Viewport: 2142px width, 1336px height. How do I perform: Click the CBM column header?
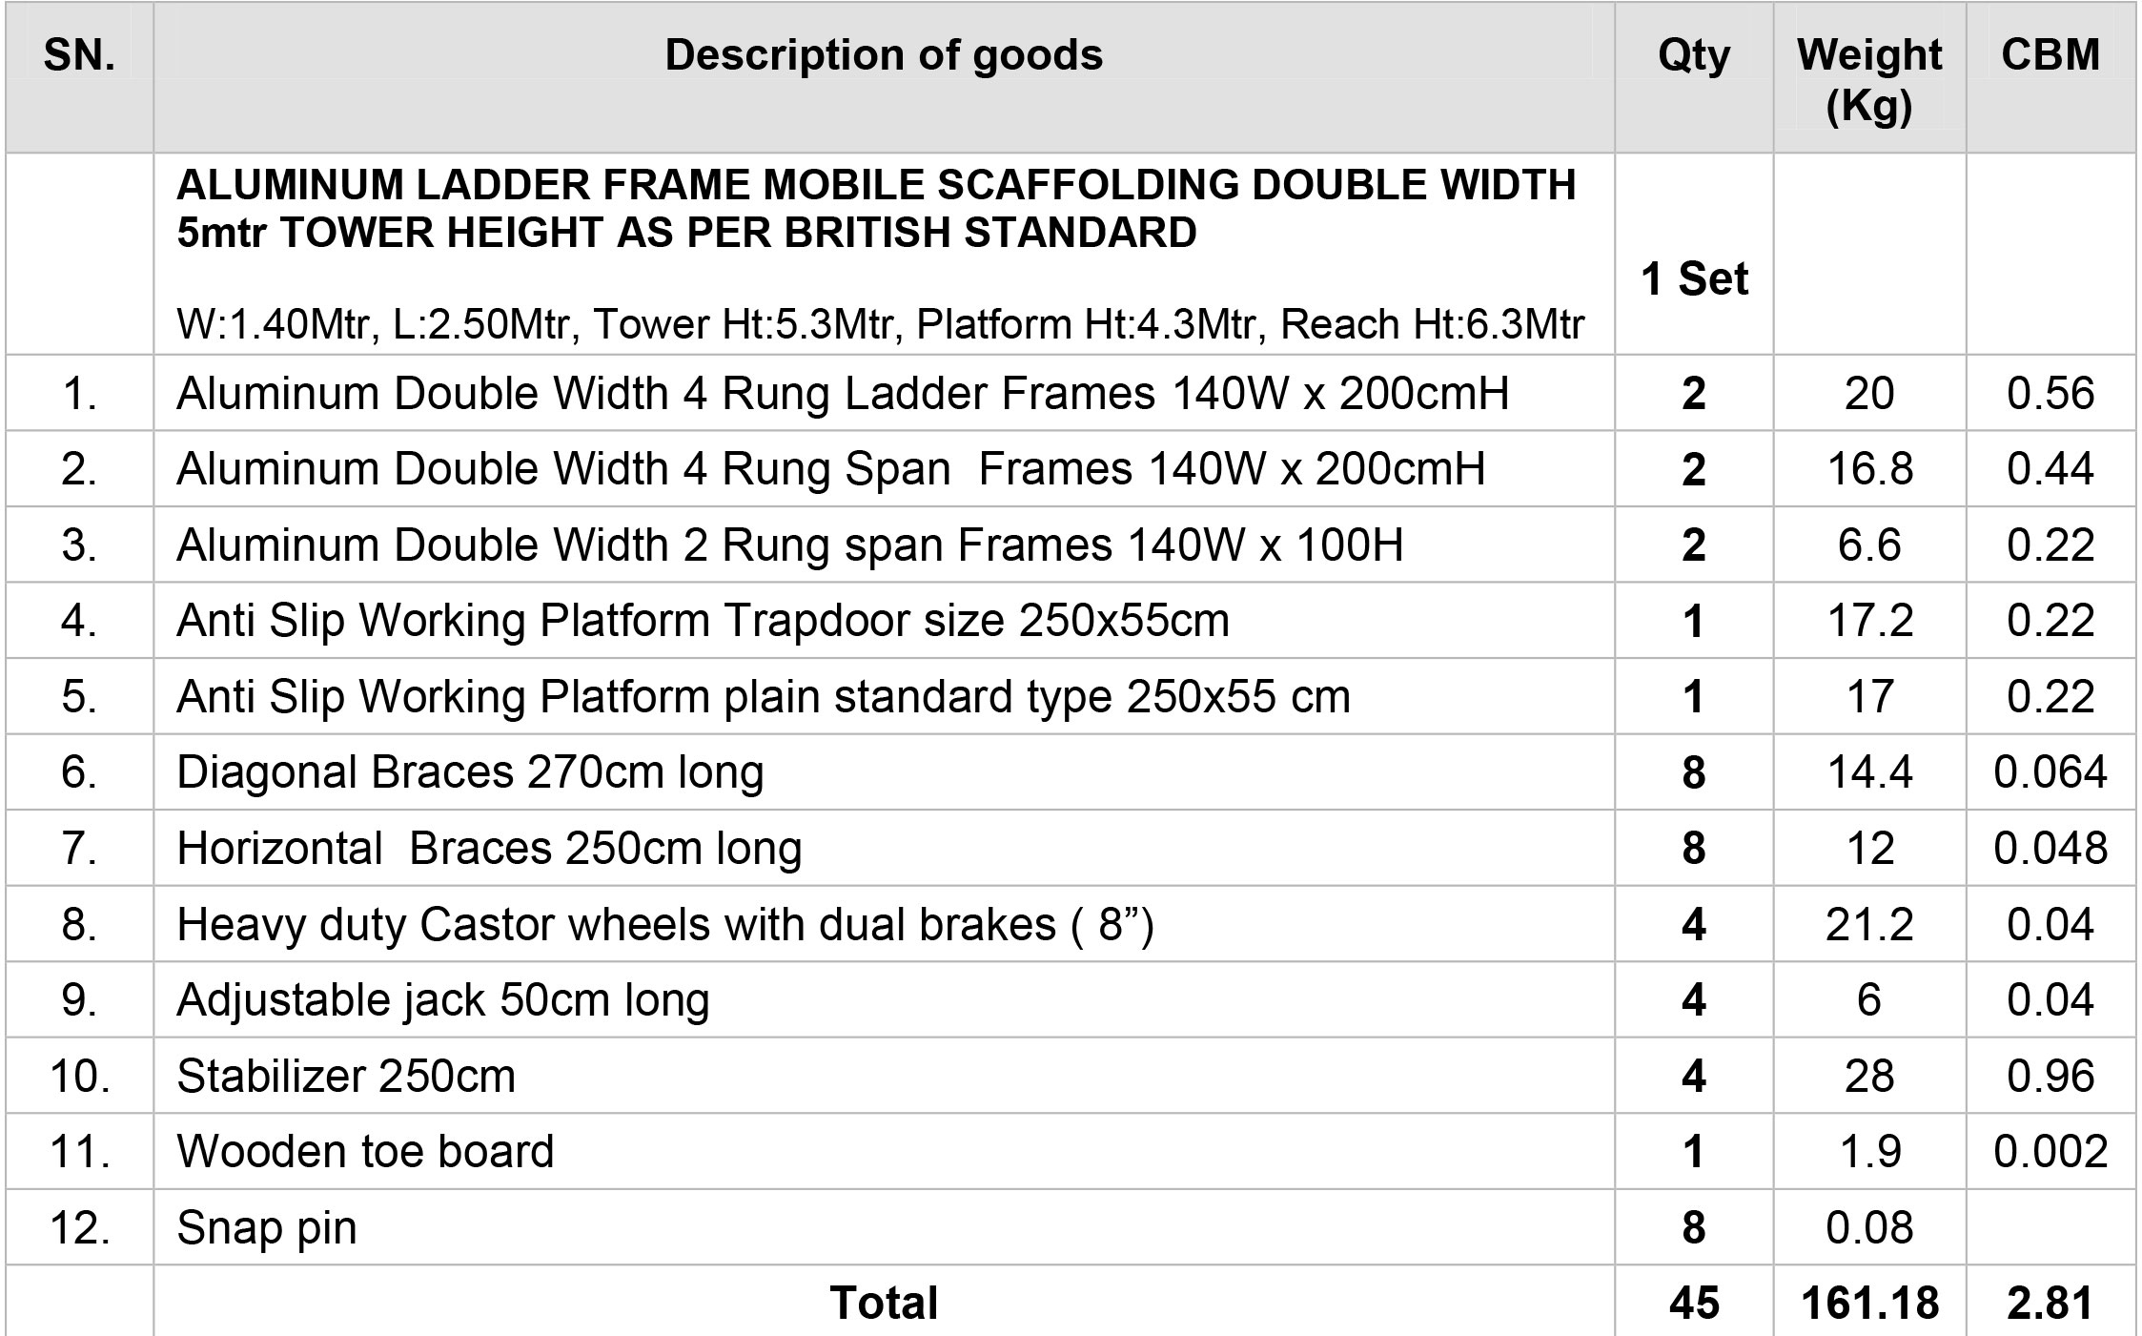[2050, 54]
